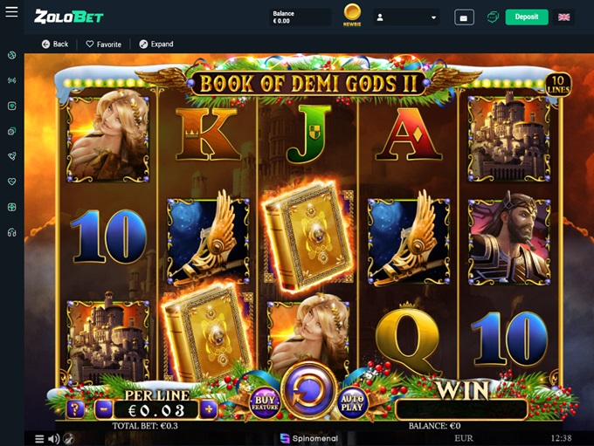The width and height of the screenshot is (594, 446).
Task: Expand the game to fullscreen
Action: [x=156, y=45]
